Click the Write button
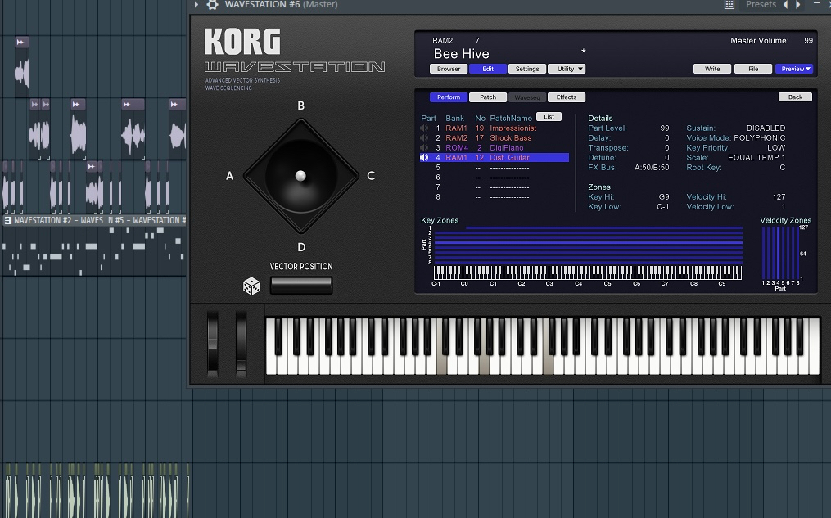 712,69
